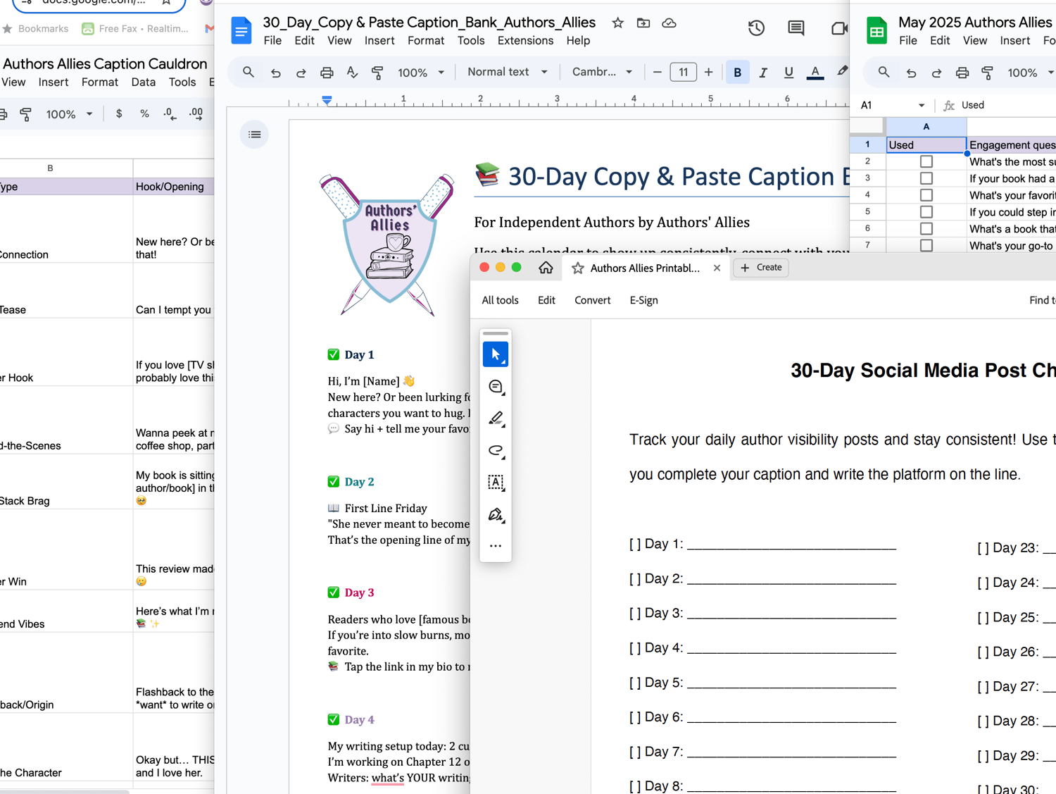Open text color picker in Docs toolbar
Image resolution: width=1056 pixels, height=794 pixels.
click(x=815, y=72)
